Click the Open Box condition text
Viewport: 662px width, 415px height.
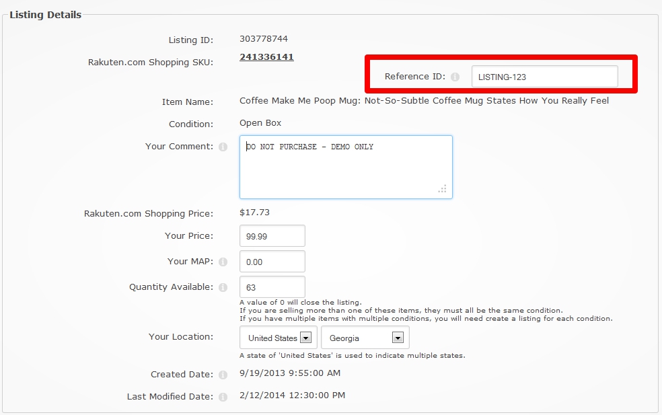260,123
